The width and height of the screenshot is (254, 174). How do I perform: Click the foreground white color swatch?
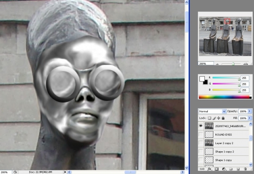[x=202, y=79]
